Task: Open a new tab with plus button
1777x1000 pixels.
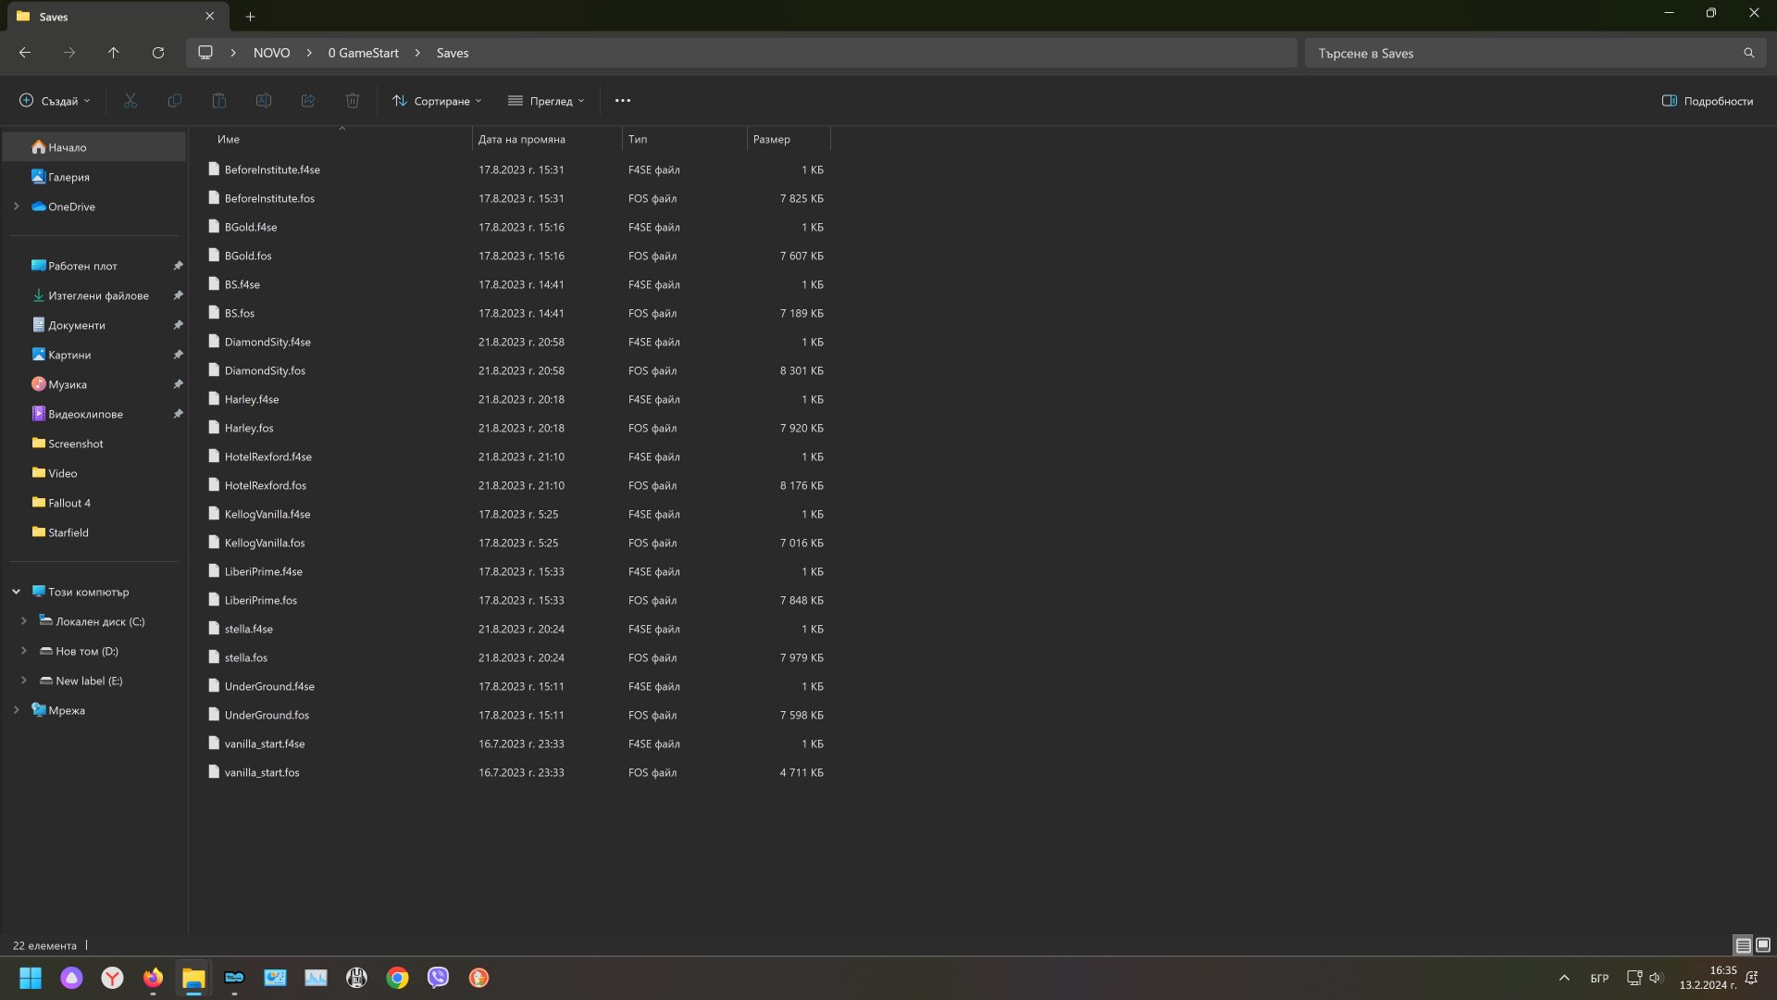Action: (250, 17)
